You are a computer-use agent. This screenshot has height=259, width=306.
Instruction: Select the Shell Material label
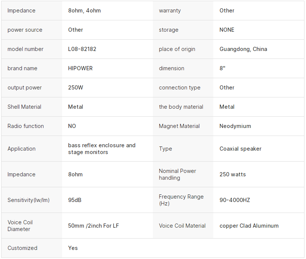[x=24, y=107]
